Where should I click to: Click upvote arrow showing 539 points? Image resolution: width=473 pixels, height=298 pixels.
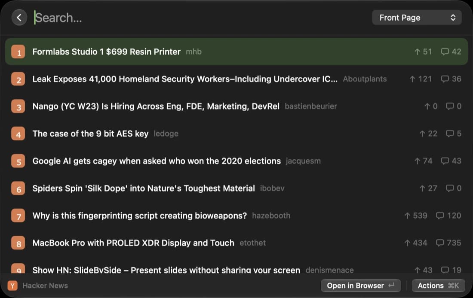407,216
